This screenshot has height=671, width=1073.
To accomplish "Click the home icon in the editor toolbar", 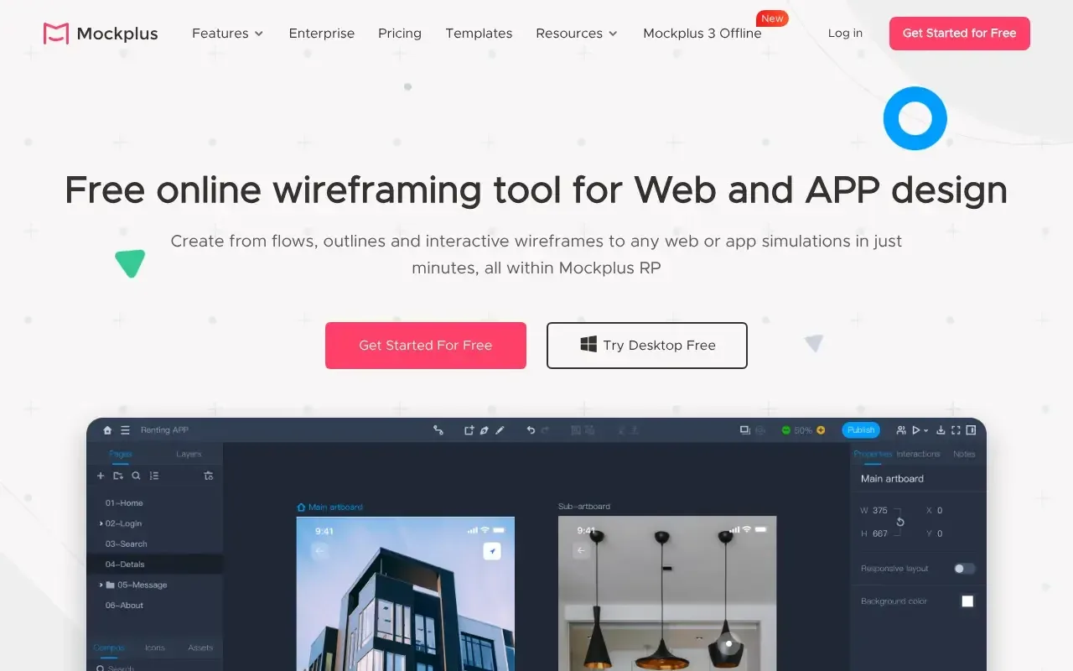I will (107, 430).
